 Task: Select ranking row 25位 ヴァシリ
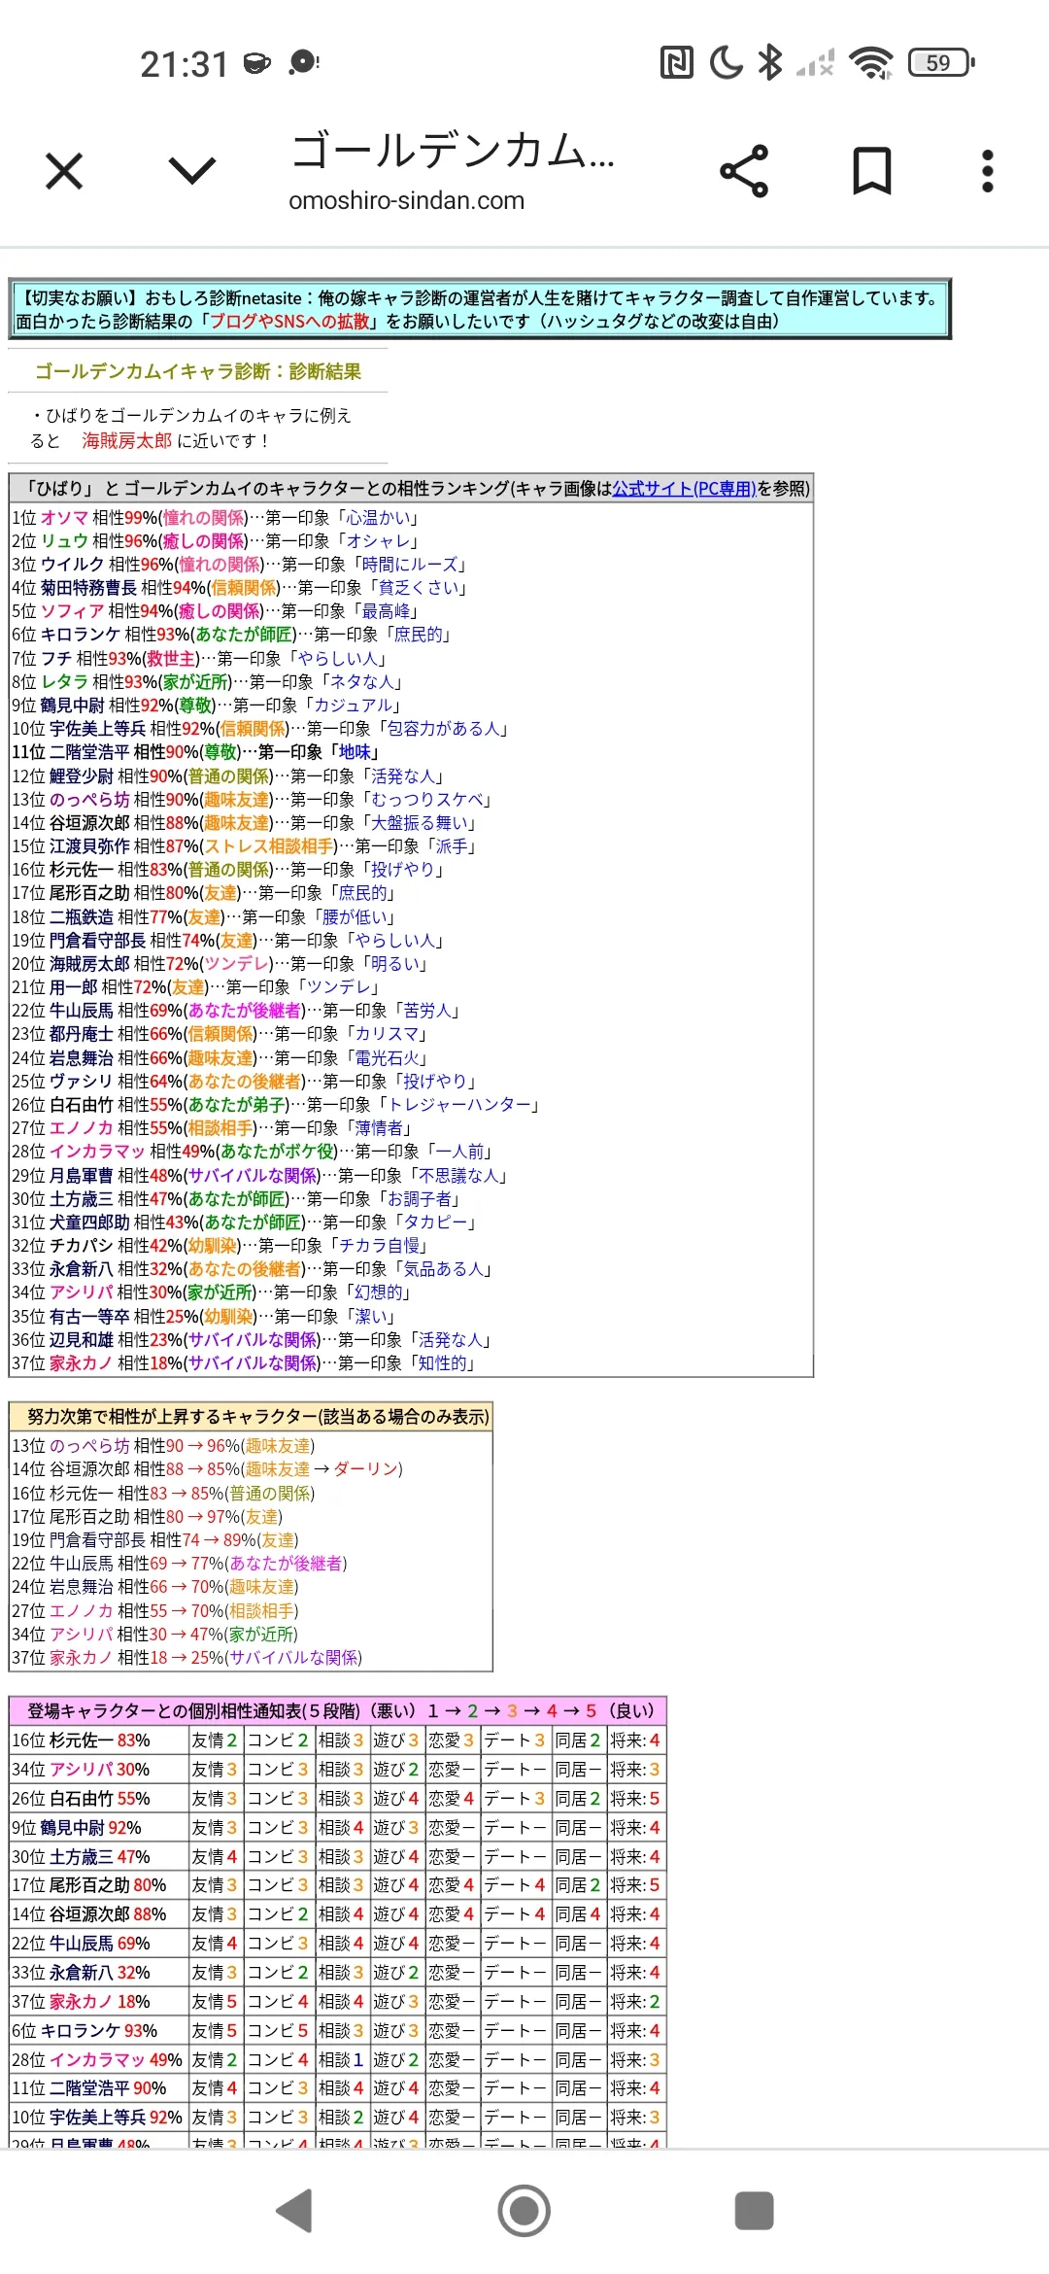(245, 1082)
